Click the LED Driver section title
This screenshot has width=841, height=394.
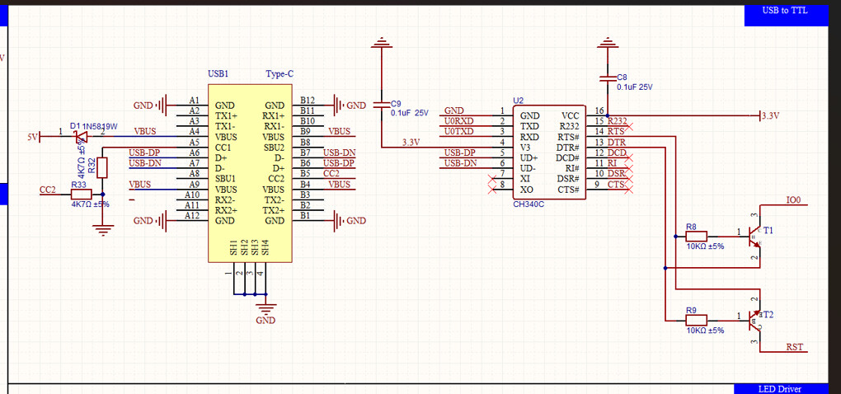coord(779,388)
